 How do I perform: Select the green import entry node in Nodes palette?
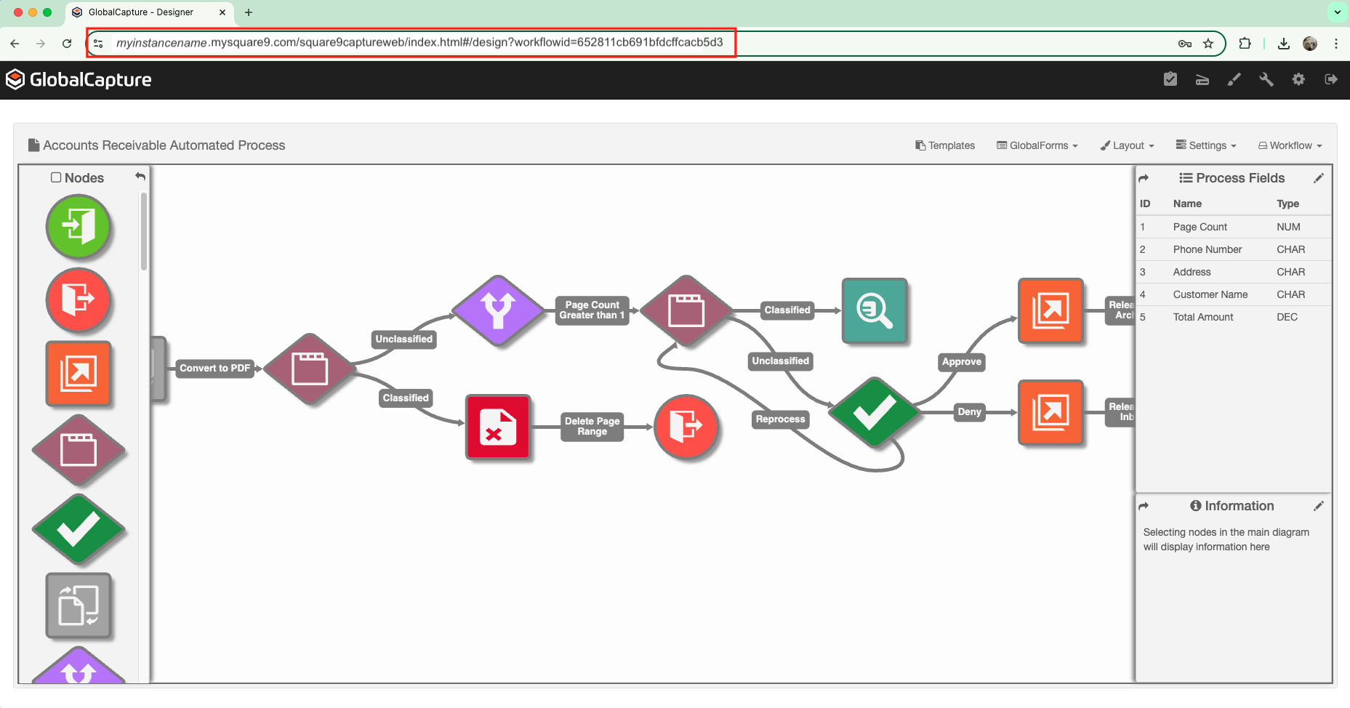click(x=78, y=227)
